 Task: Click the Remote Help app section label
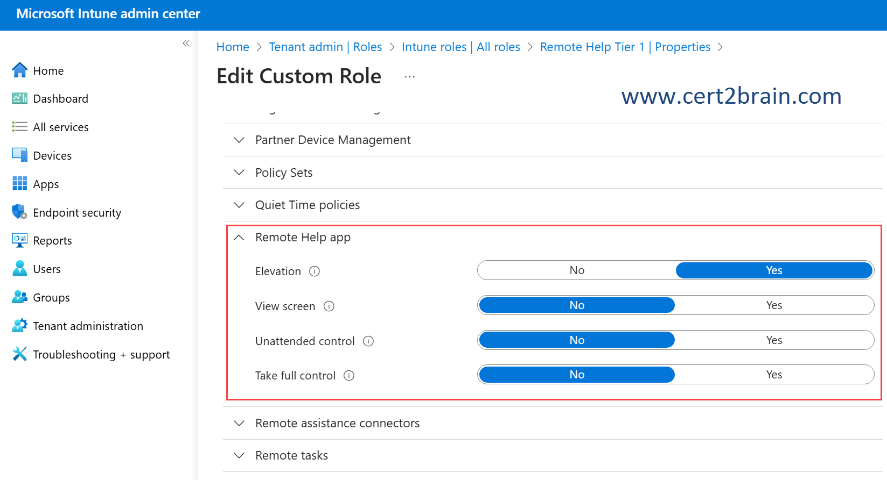coord(303,238)
